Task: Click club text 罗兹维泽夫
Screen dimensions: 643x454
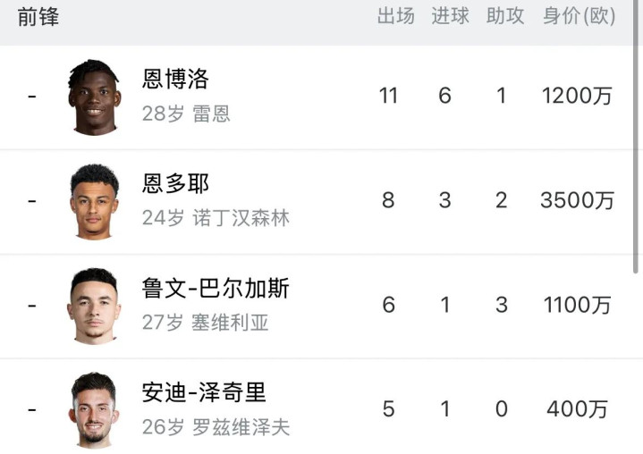Action: (241, 427)
